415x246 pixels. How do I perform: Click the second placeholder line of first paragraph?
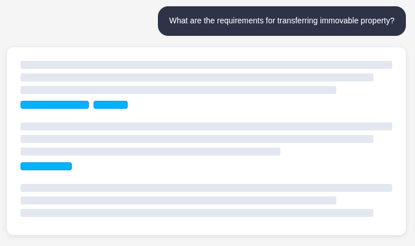coord(197,77)
